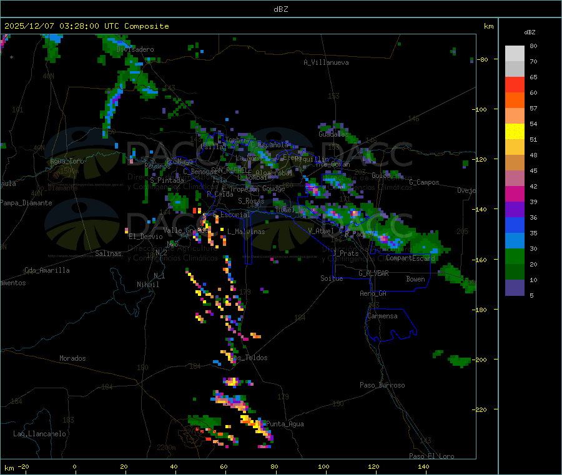The image size is (562, 475).
Task: Click the 'N_1' map label near Nihuil
Action: click(159, 275)
